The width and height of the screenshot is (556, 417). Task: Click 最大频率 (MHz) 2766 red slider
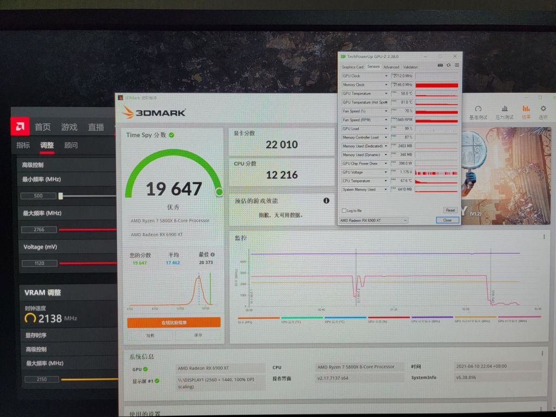coord(87,230)
